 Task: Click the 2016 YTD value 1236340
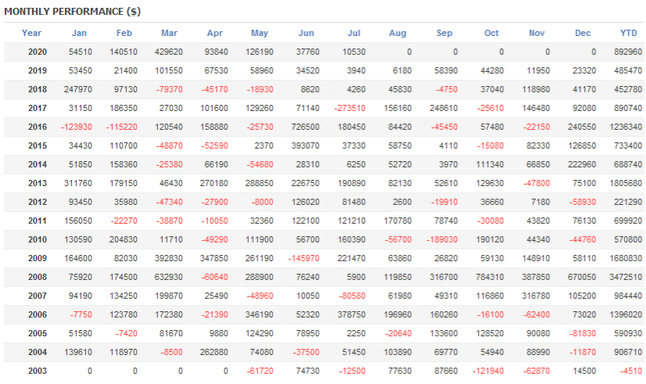(x=626, y=127)
